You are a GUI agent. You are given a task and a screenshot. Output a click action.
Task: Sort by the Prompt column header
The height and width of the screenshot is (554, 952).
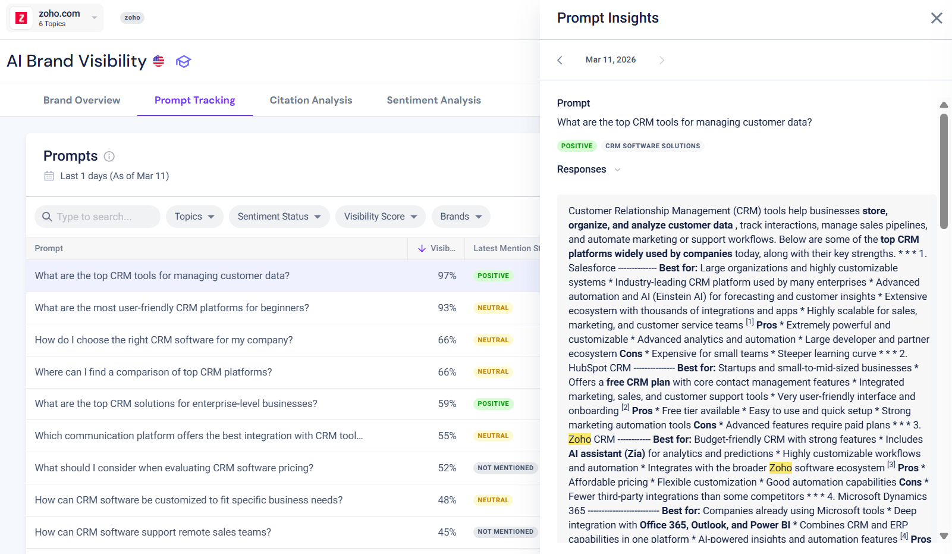point(49,248)
